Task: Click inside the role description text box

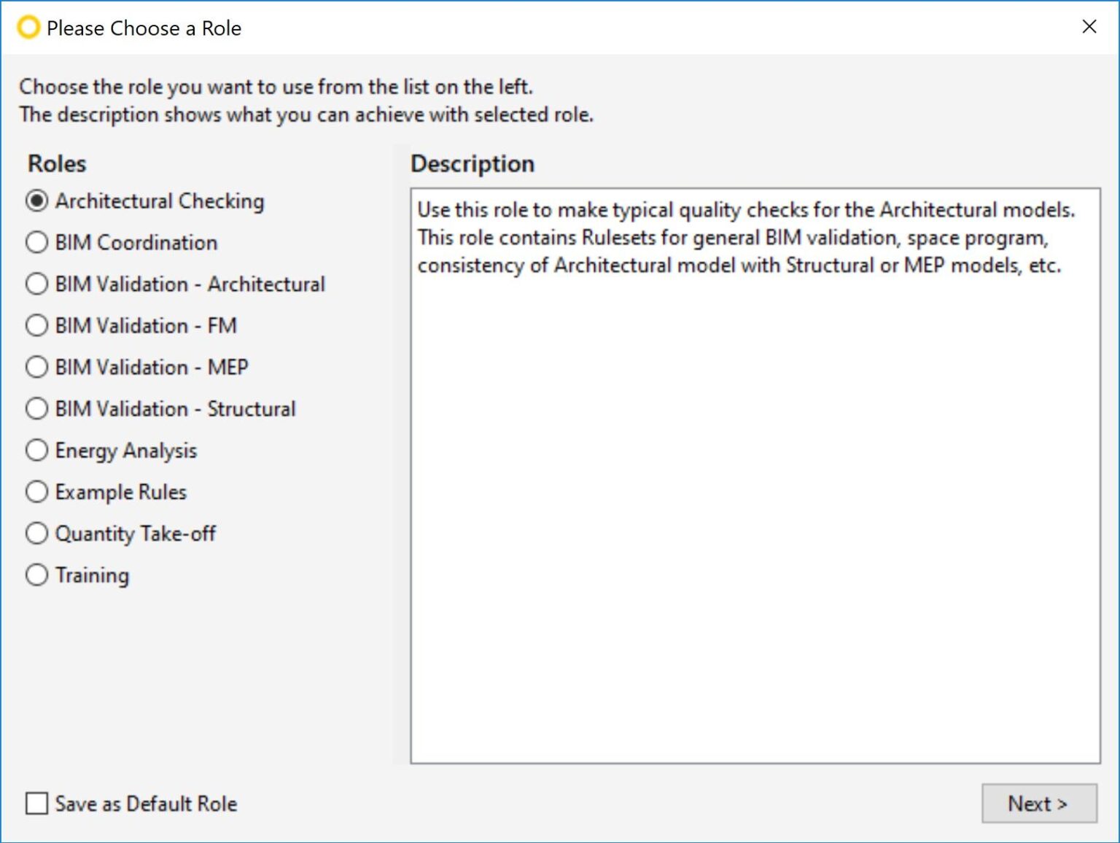Action: point(755,475)
